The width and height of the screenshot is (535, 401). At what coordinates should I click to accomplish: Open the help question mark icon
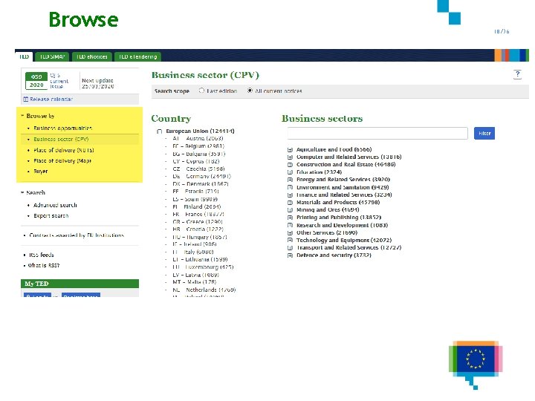(x=517, y=74)
